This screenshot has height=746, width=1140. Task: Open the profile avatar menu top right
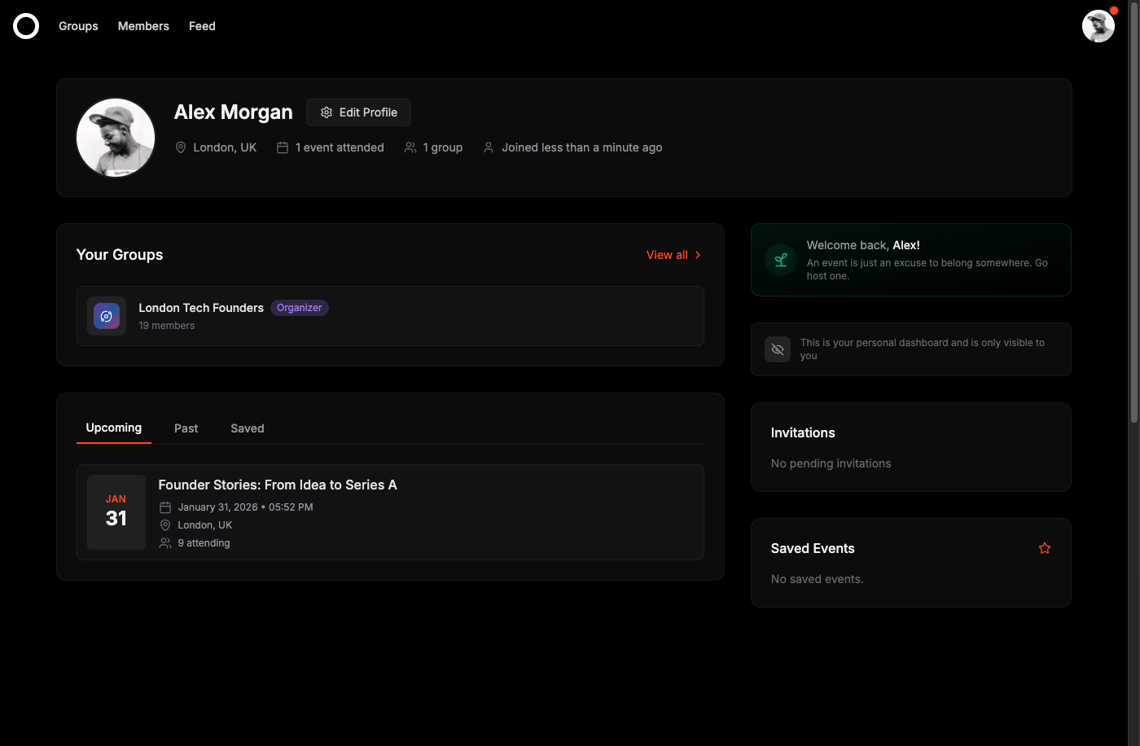coord(1098,25)
